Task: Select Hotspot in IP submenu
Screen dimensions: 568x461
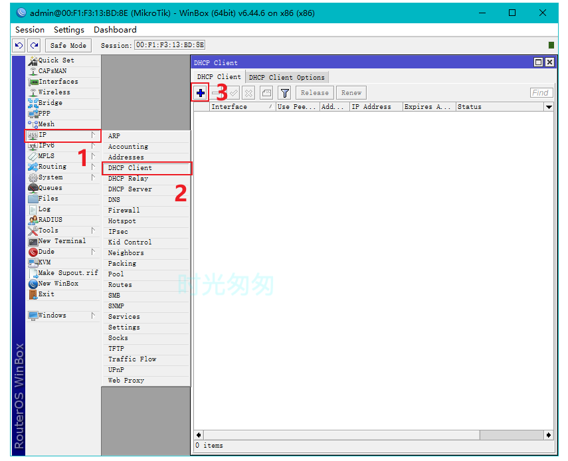Action: coord(146,221)
